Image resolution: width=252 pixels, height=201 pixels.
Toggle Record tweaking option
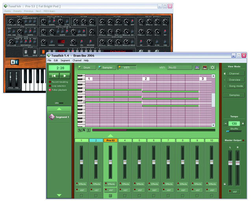tap(50, 82)
